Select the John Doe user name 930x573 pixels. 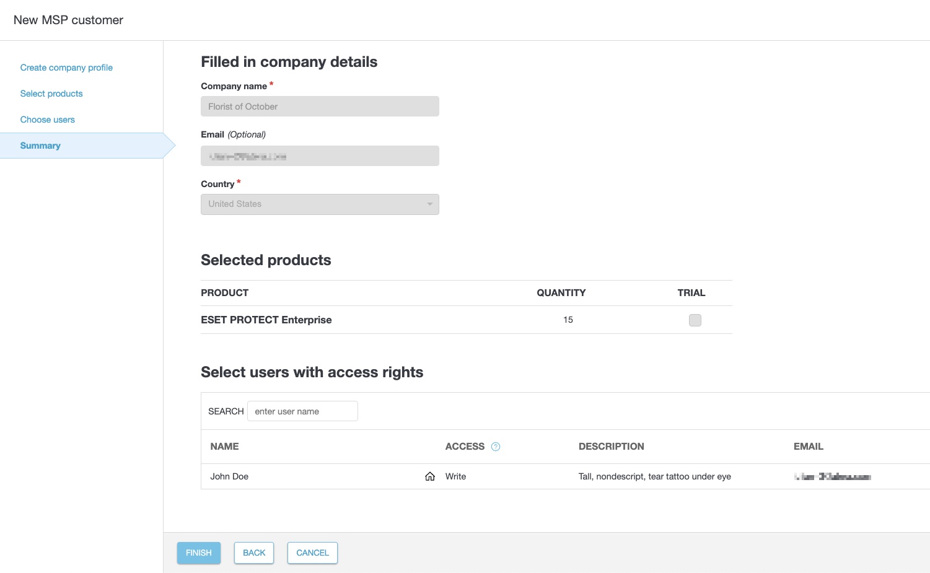(x=229, y=476)
